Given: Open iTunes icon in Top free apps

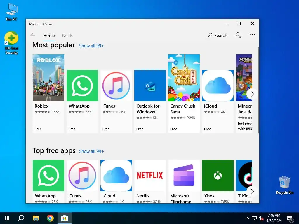Looking at the screenshot, I should (82, 175).
